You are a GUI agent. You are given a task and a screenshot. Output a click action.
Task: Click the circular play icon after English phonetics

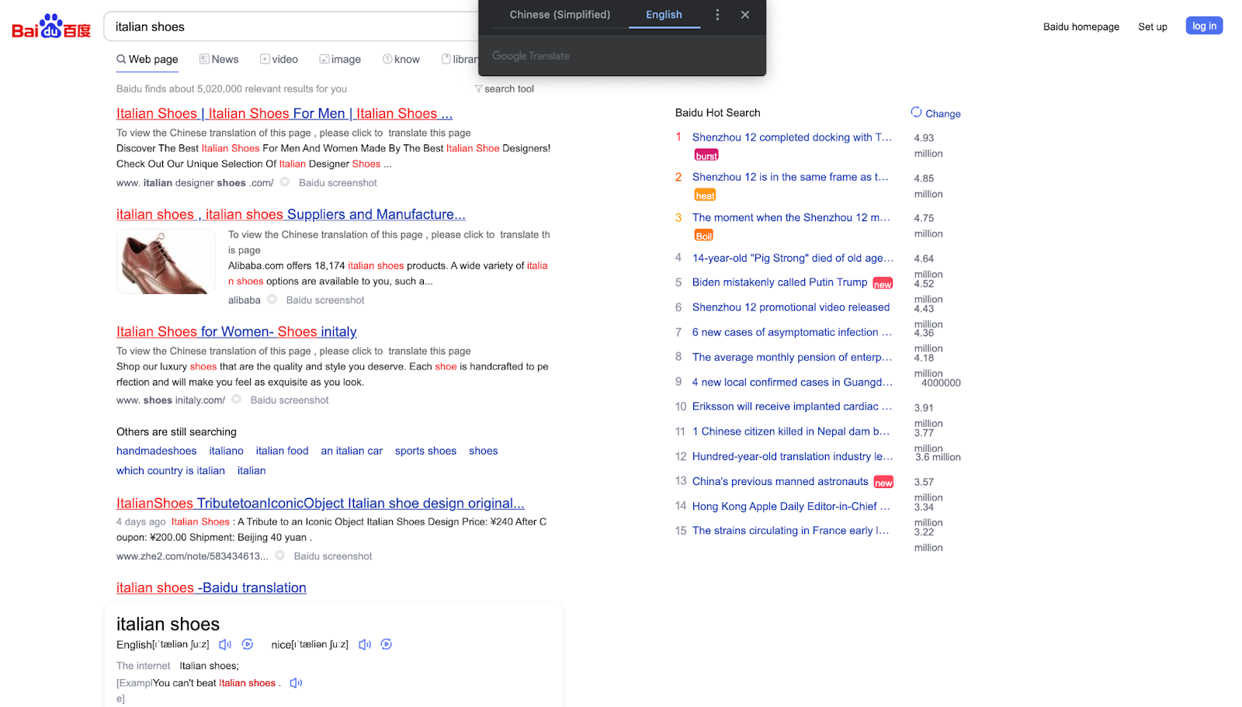[248, 645]
